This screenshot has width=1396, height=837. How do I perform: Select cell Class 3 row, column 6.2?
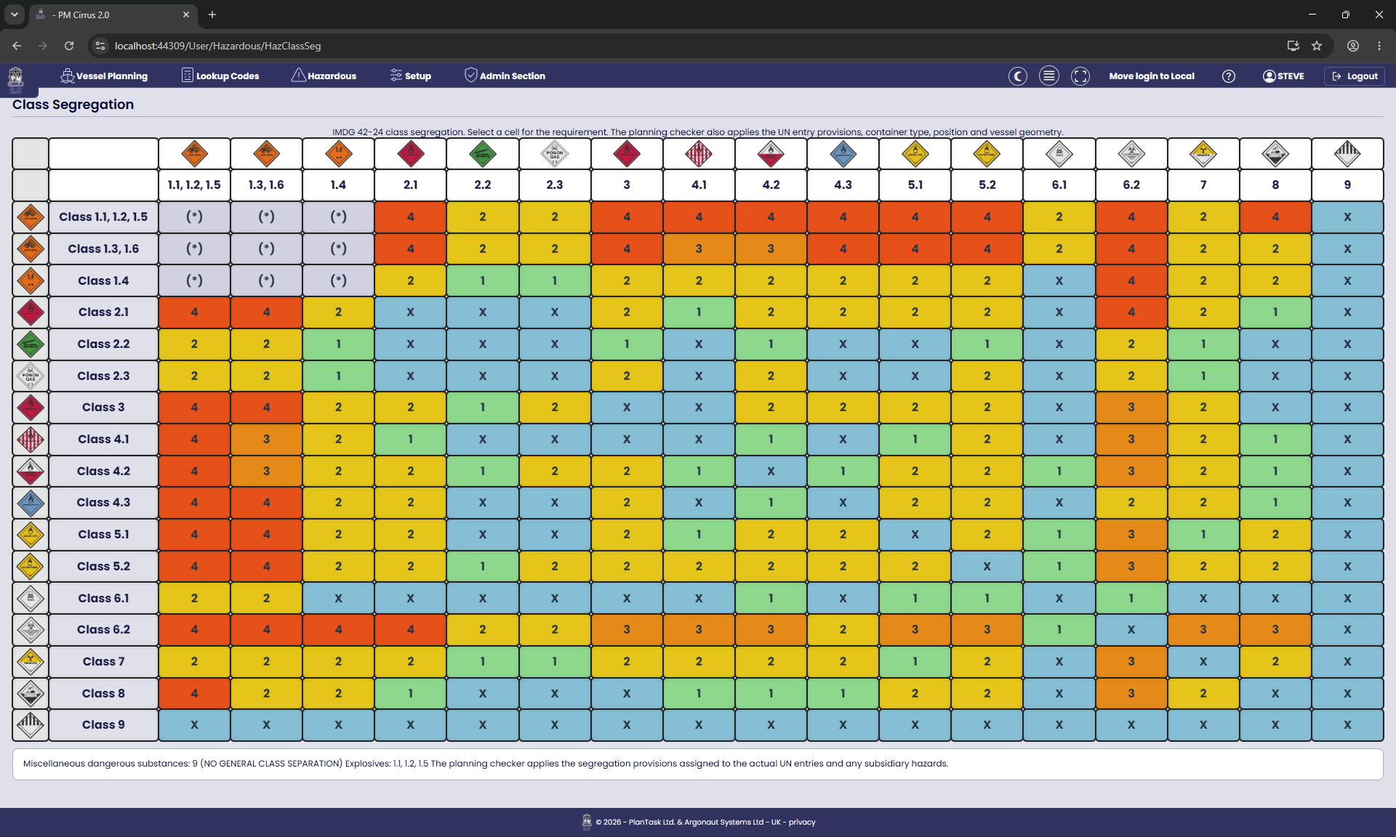[x=1131, y=408]
